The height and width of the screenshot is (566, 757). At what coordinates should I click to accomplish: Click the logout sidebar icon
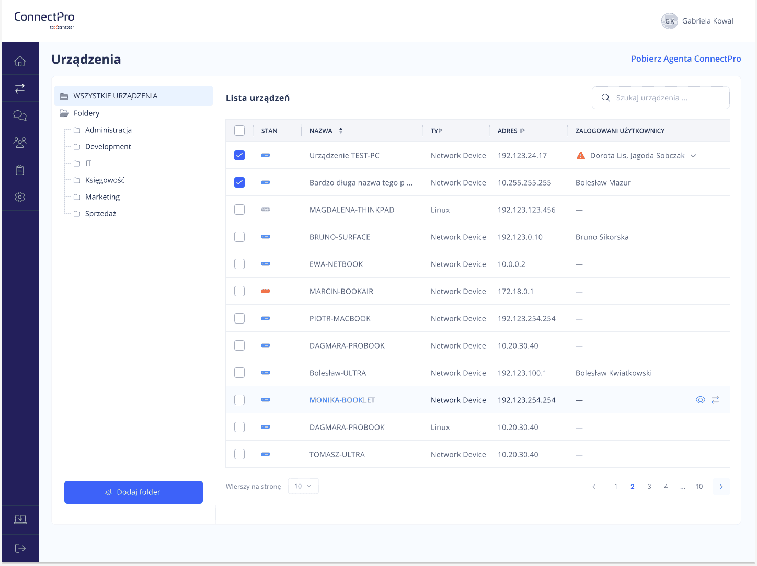pos(20,548)
